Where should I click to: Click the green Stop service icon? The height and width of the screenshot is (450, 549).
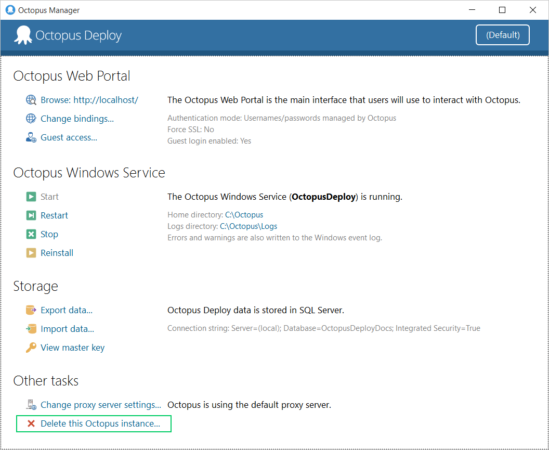pos(31,234)
